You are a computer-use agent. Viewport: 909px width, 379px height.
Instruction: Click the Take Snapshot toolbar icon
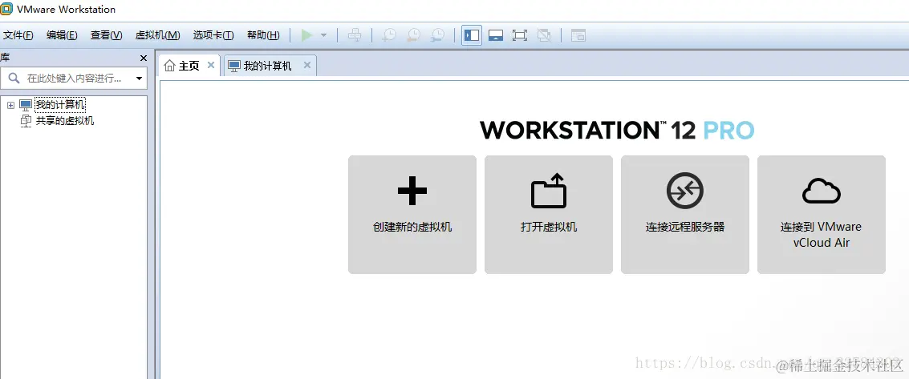[x=390, y=35]
